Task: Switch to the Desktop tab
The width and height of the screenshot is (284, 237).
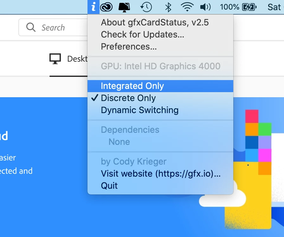Action: (68, 59)
